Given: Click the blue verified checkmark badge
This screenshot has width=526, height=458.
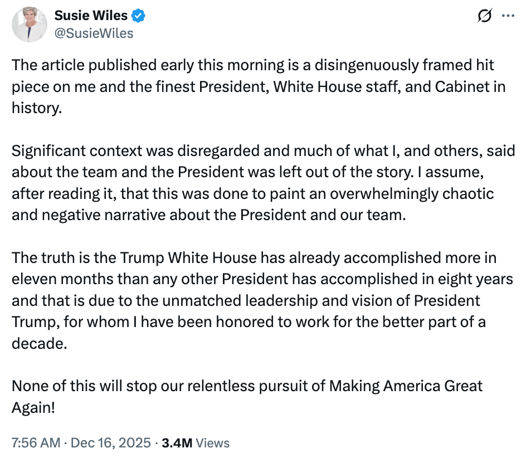Looking at the screenshot, I should click(x=138, y=16).
